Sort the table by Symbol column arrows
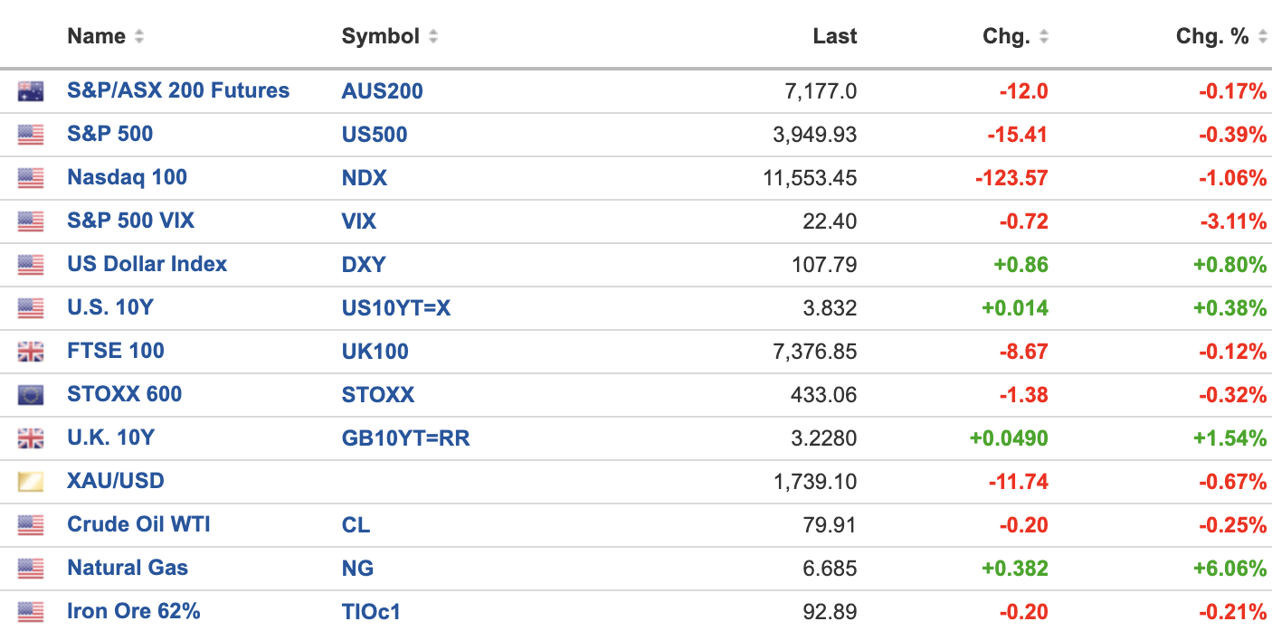This screenshot has height=640, width=1272. (433, 37)
